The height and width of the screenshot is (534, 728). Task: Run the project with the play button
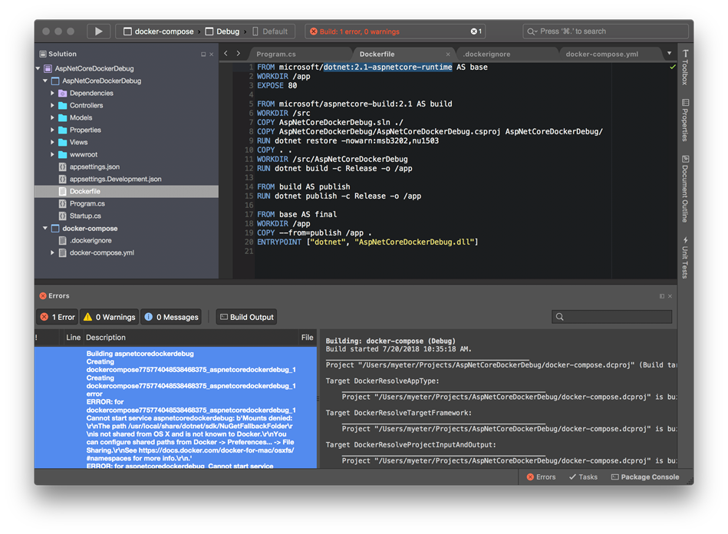98,31
